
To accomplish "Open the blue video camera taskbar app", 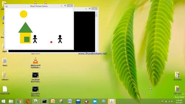I will coord(95,101).
